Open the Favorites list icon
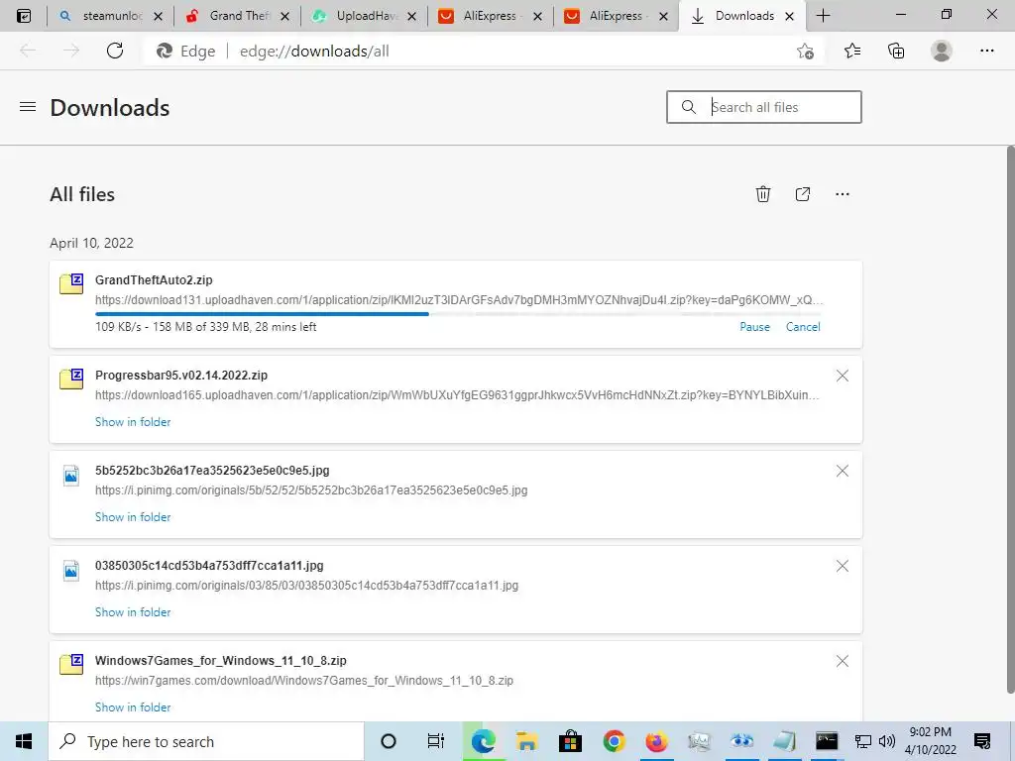 [852, 52]
